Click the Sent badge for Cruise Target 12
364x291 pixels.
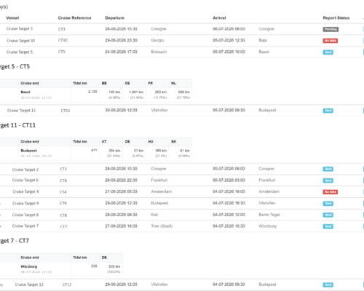point(328,284)
